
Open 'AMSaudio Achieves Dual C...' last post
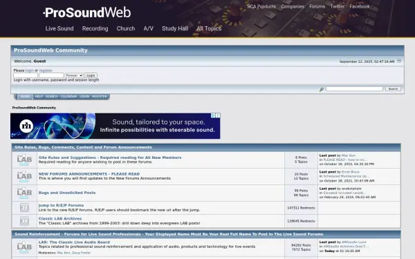346,247
